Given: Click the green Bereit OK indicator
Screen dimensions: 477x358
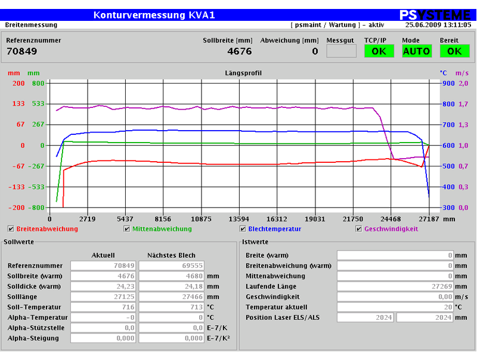Looking at the screenshot, I should [454, 51].
